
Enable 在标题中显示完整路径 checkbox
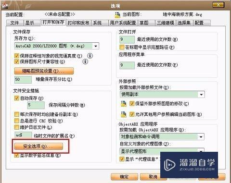122,47
